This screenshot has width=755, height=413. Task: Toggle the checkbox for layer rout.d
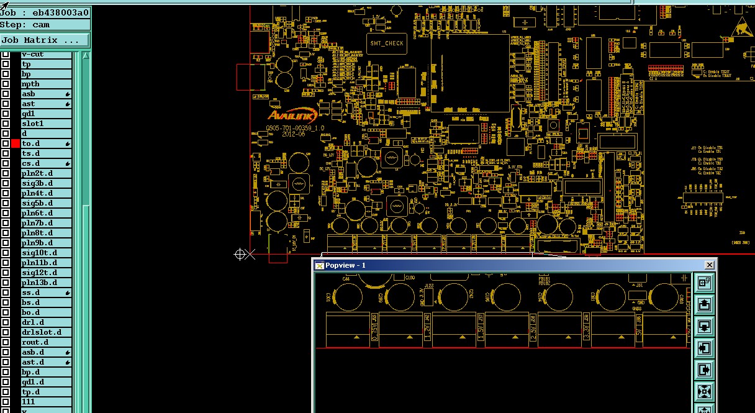[6, 342]
